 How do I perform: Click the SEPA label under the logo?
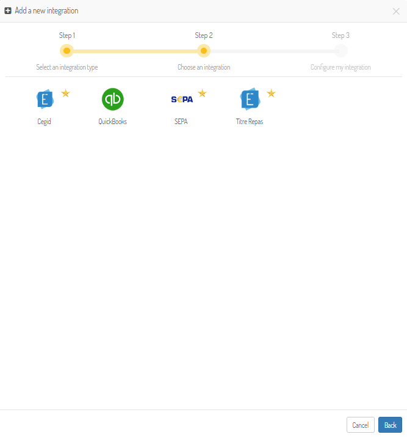[181, 122]
